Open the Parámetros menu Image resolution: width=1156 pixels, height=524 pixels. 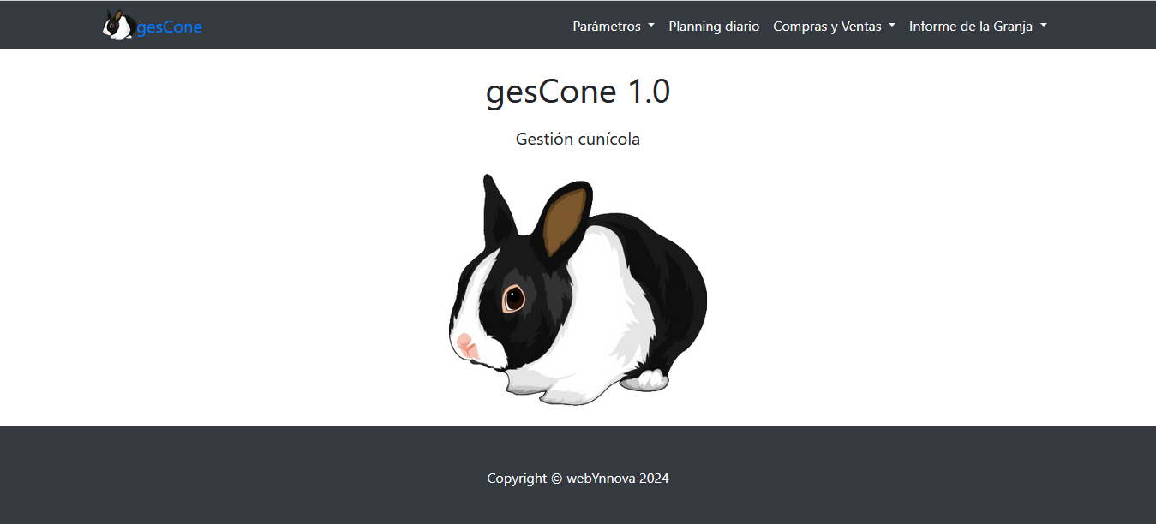(607, 27)
